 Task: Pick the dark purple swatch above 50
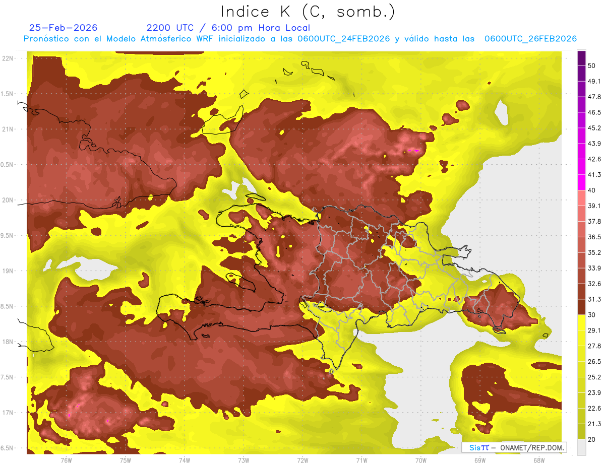(x=581, y=58)
